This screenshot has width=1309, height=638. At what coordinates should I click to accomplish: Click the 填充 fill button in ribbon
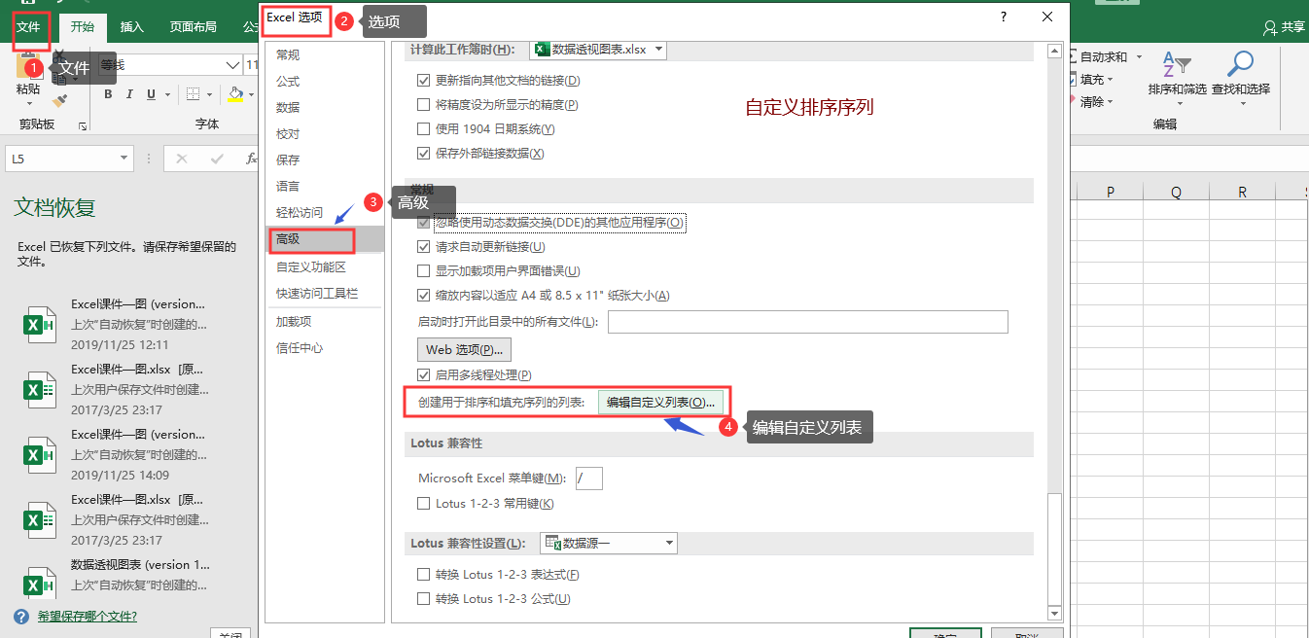tap(1091, 80)
